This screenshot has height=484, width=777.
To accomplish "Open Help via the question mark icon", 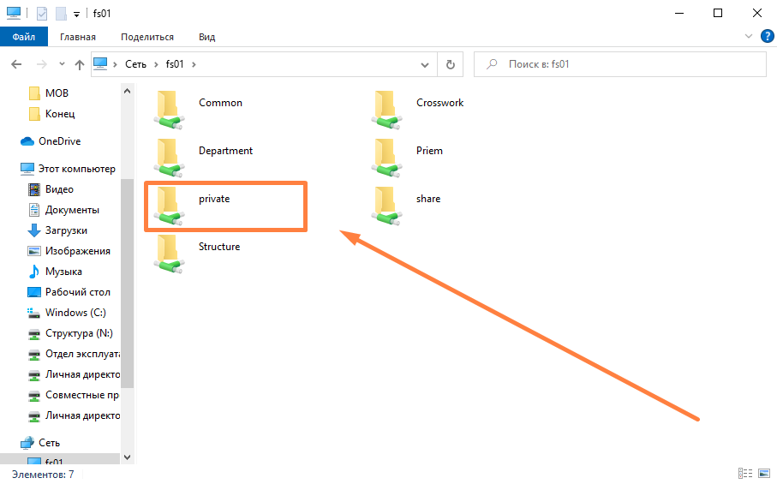I will coord(767,37).
